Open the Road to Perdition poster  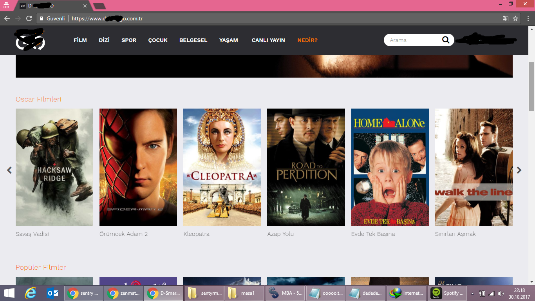[306, 167]
